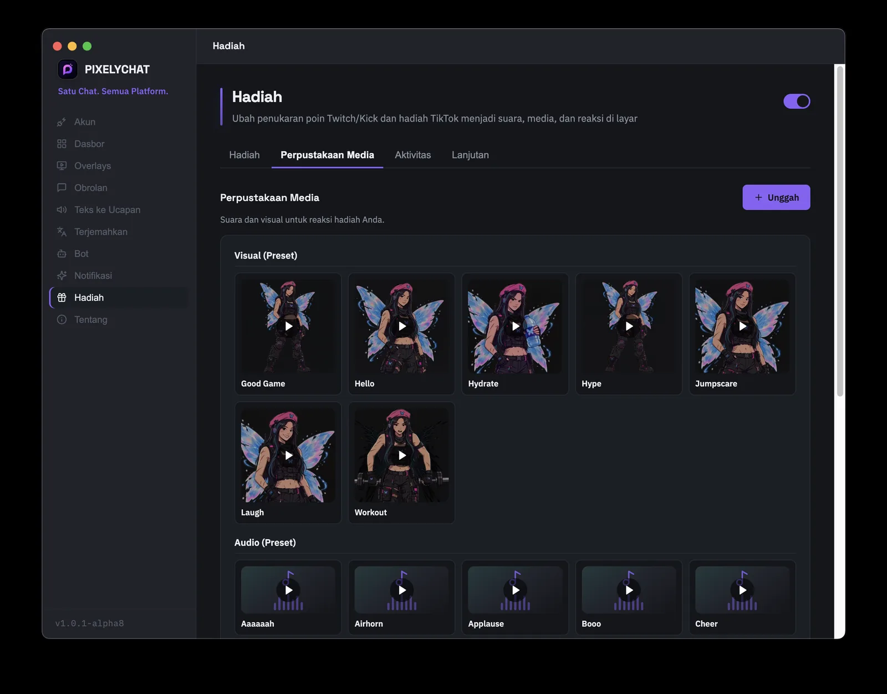Play the Booo audio preset

pos(629,590)
